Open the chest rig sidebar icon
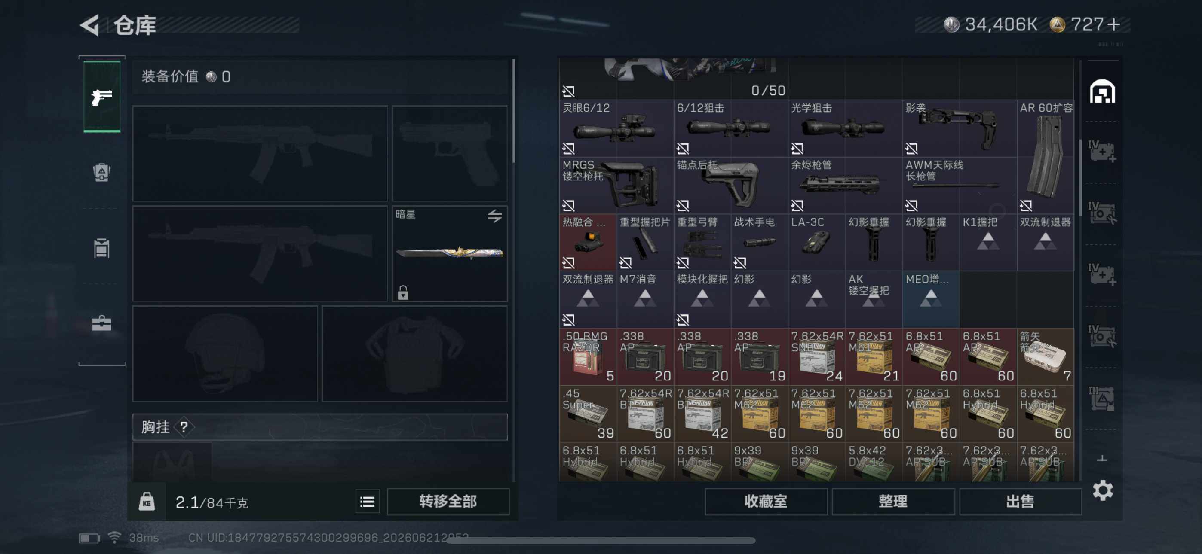 click(101, 248)
